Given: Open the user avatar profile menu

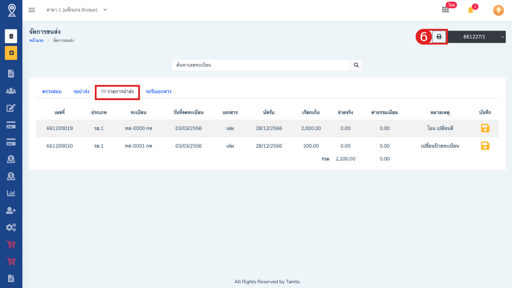Looking at the screenshot, I should click(498, 10).
